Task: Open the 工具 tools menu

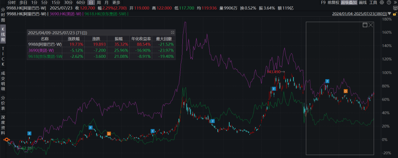Action: [x=373, y=3]
